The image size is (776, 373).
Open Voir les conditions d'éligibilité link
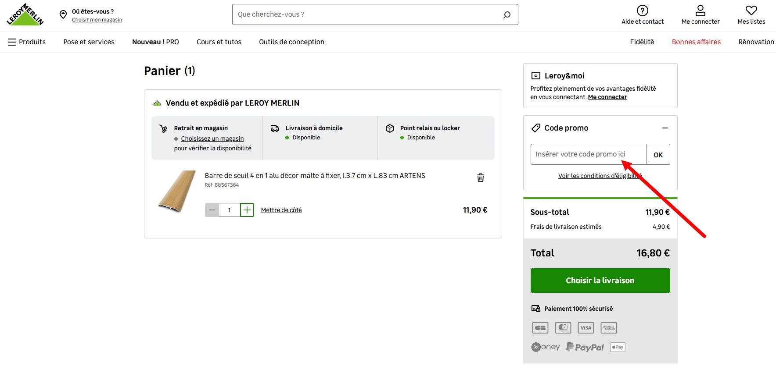(x=600, y=176)
